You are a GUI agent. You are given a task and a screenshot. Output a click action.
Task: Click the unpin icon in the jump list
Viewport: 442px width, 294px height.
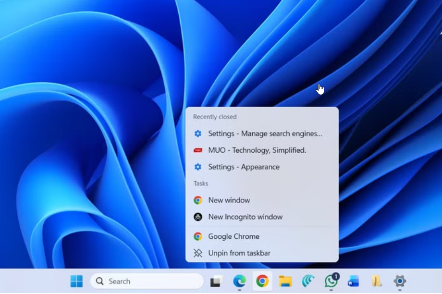198,253
